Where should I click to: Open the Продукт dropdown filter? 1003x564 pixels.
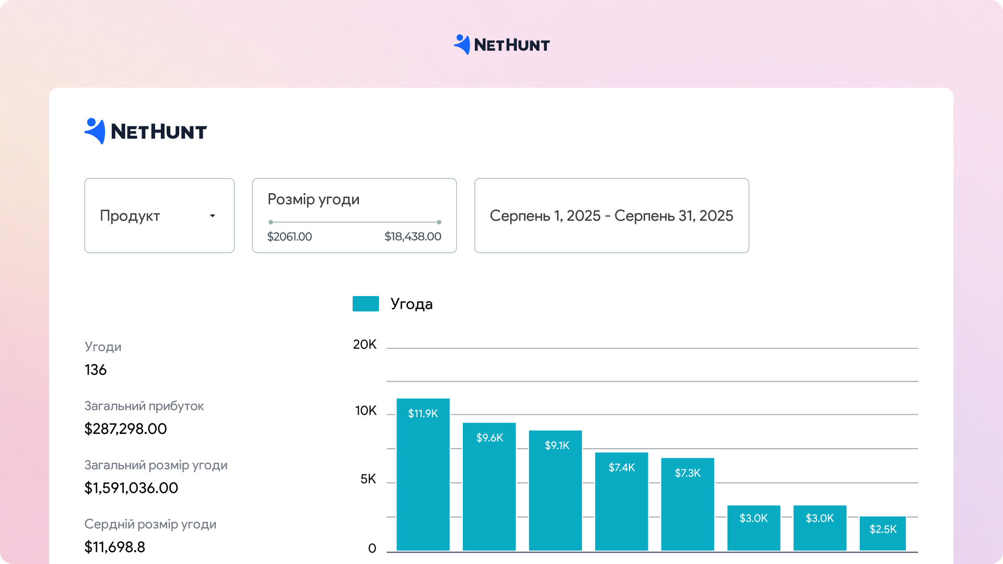pyautogui.click(x=159, y=216)
